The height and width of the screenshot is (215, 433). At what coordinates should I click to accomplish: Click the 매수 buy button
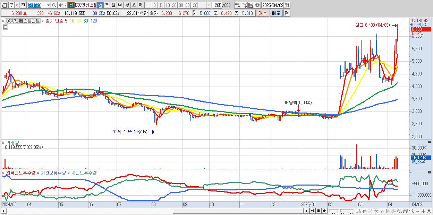262,13
